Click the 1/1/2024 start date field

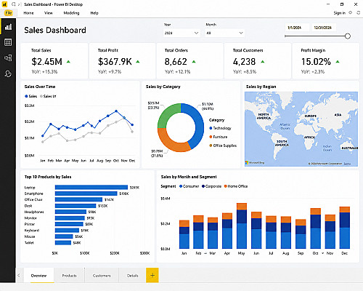[297, 28]
